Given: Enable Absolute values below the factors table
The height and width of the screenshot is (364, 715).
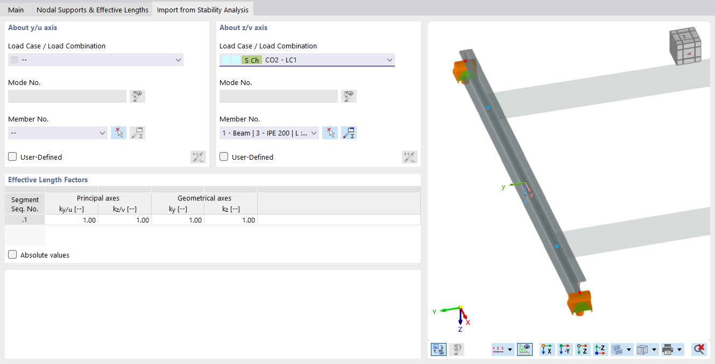Looking at the screenshot, I should pyautogui.click(x=12, y=254).
